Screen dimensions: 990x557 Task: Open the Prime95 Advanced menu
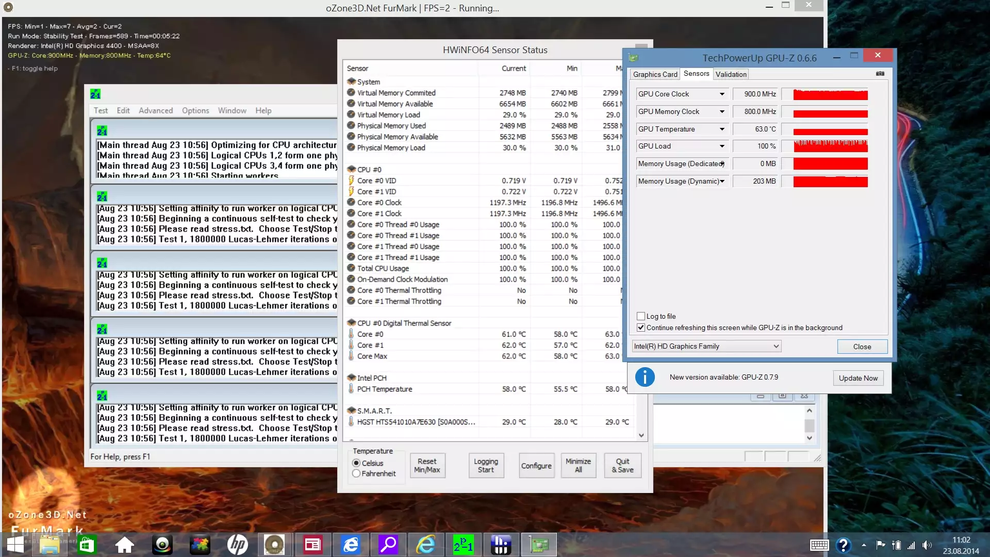point(156,110)
